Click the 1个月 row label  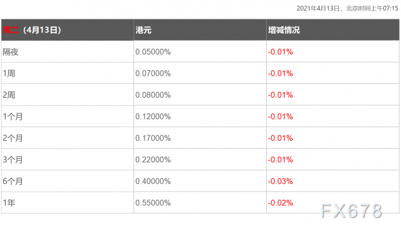13,116
